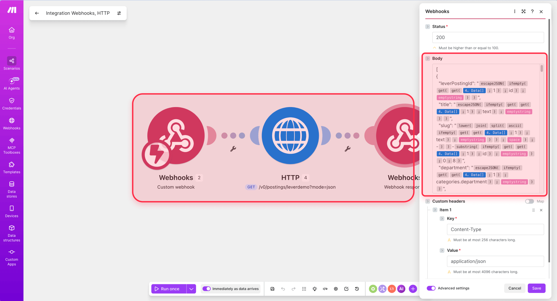Viewport: 557px width, 301px height.
Task: Open Custom Apps in the sidebar
Action: click(x=12, y=258)
